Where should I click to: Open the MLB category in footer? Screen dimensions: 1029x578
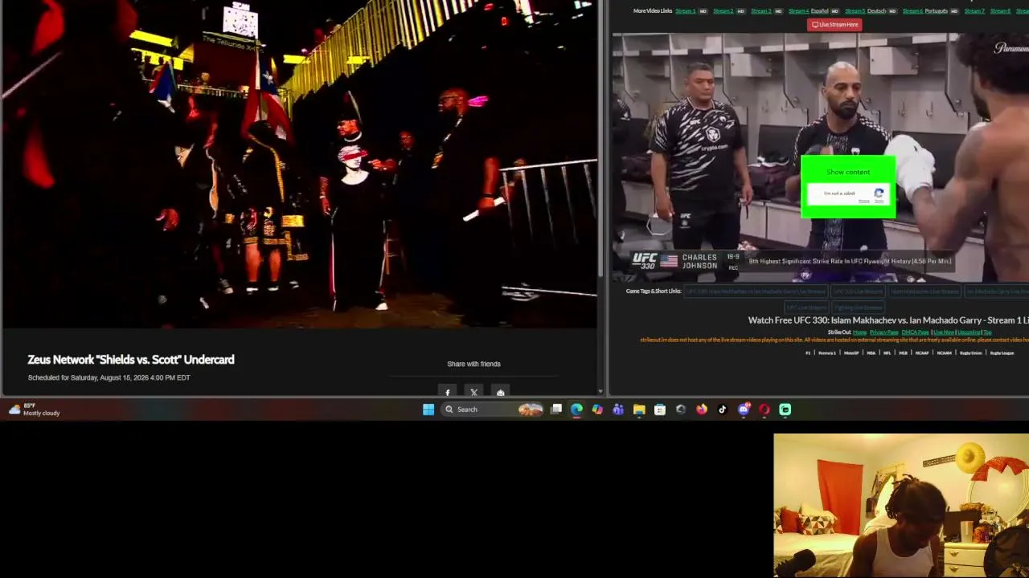tap(904, 353)
